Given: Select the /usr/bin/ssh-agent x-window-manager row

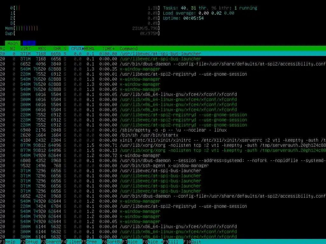Looking at the screenshot, I should pyautogui.click(x=163, y=166).
